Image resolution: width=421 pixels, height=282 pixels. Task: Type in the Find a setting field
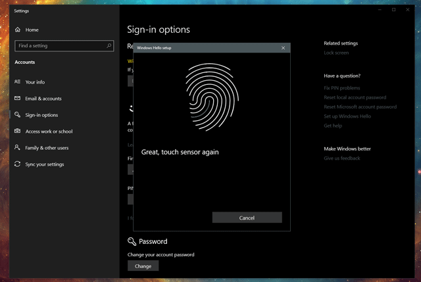point(58,46)
